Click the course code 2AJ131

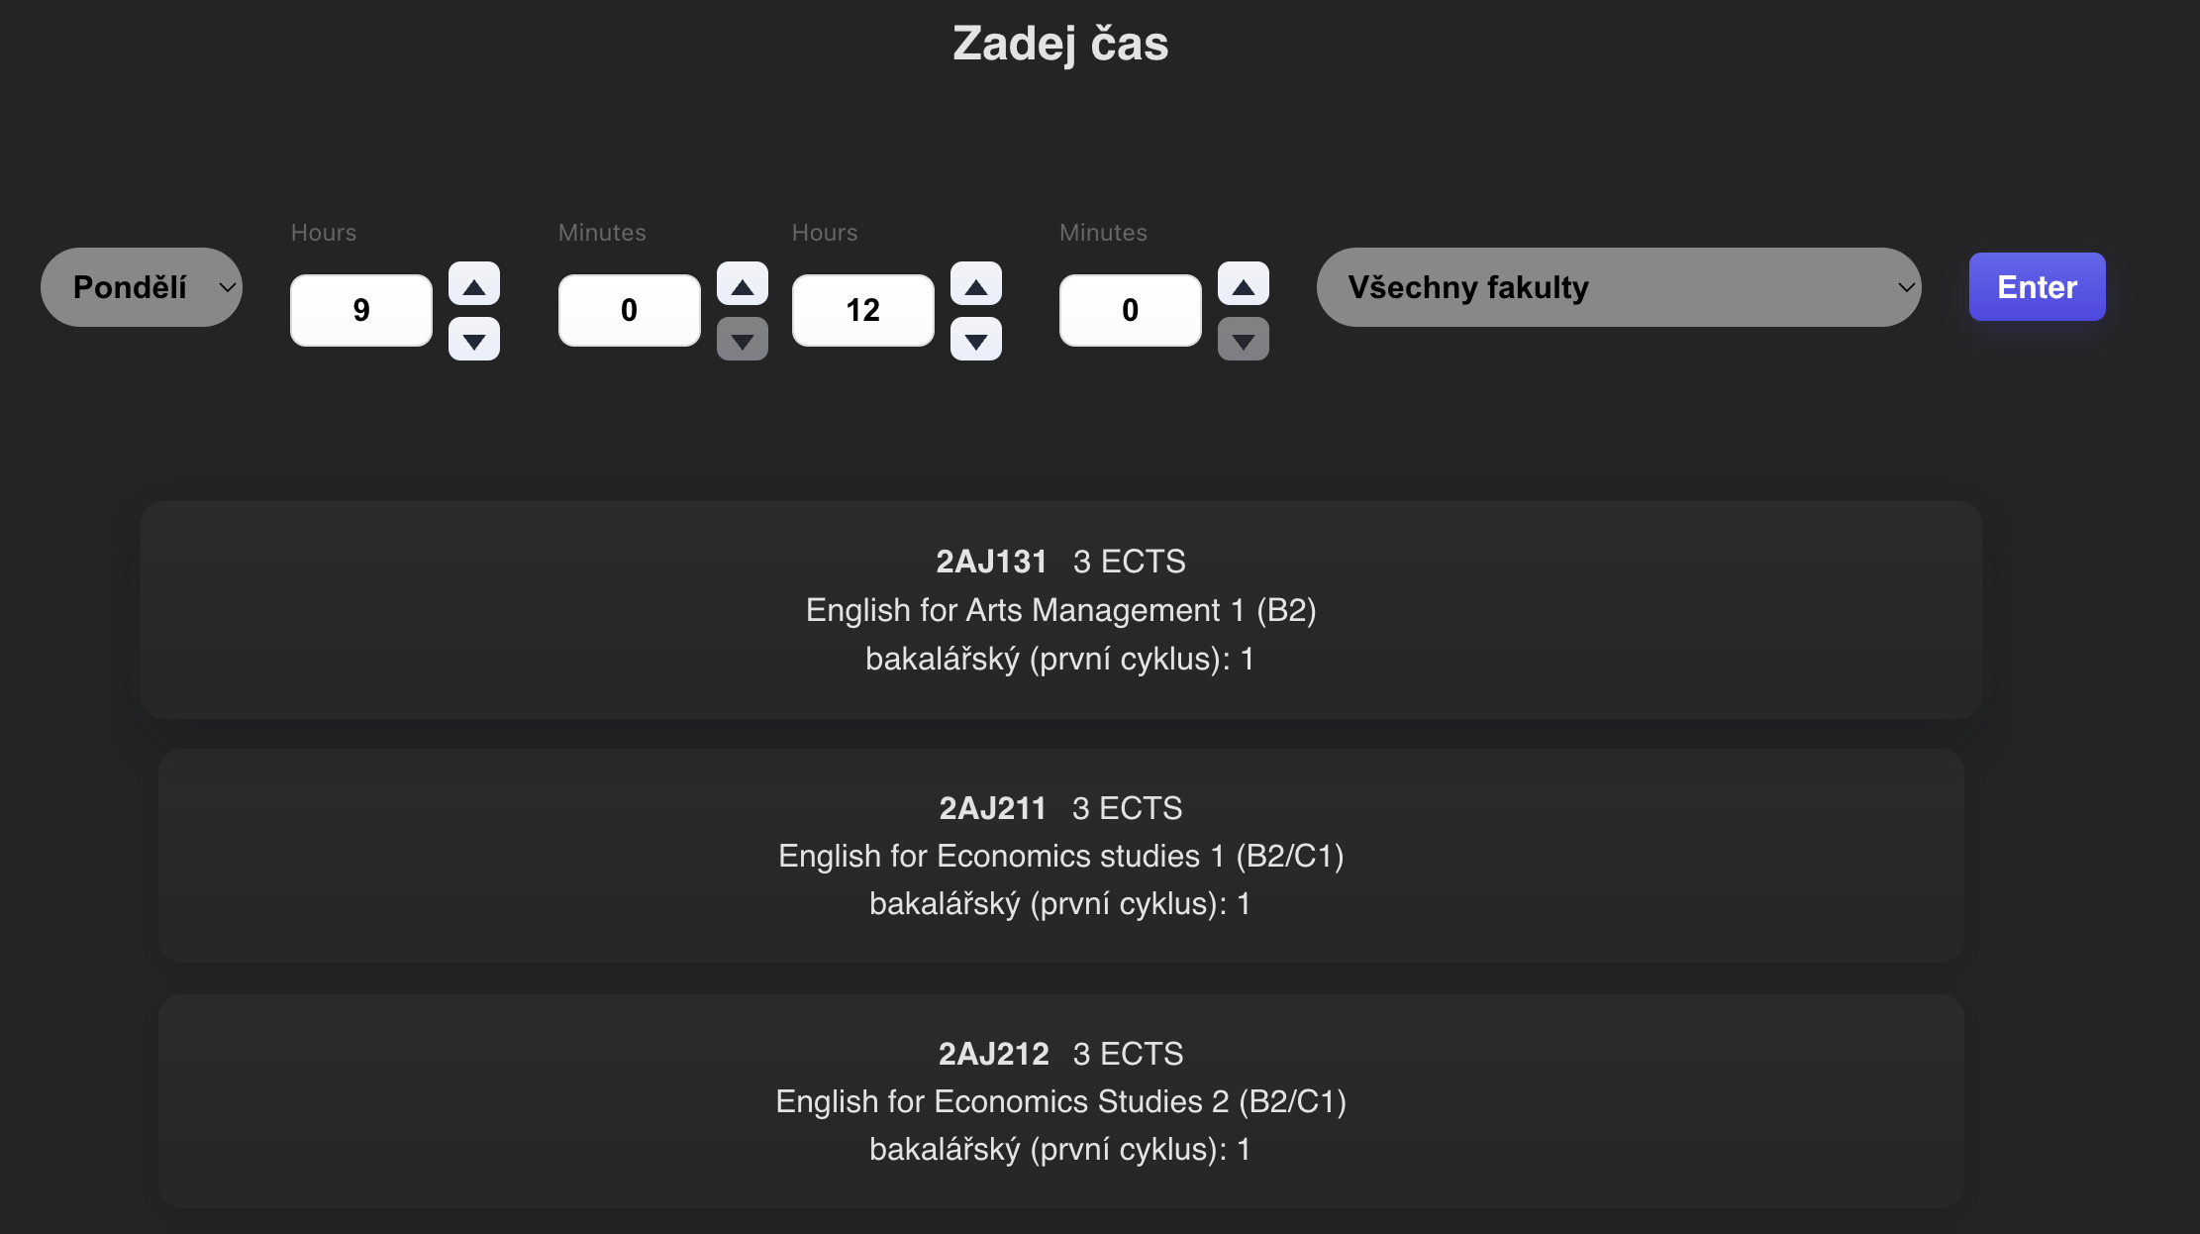tap(991, 562)
